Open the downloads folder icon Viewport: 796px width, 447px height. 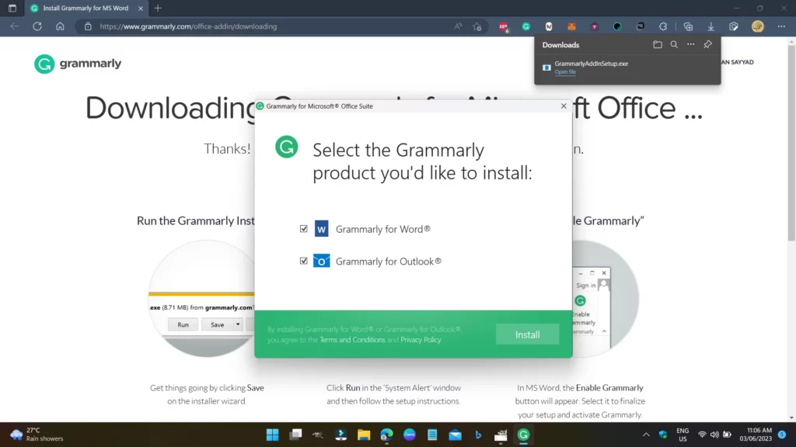[658, 44]
